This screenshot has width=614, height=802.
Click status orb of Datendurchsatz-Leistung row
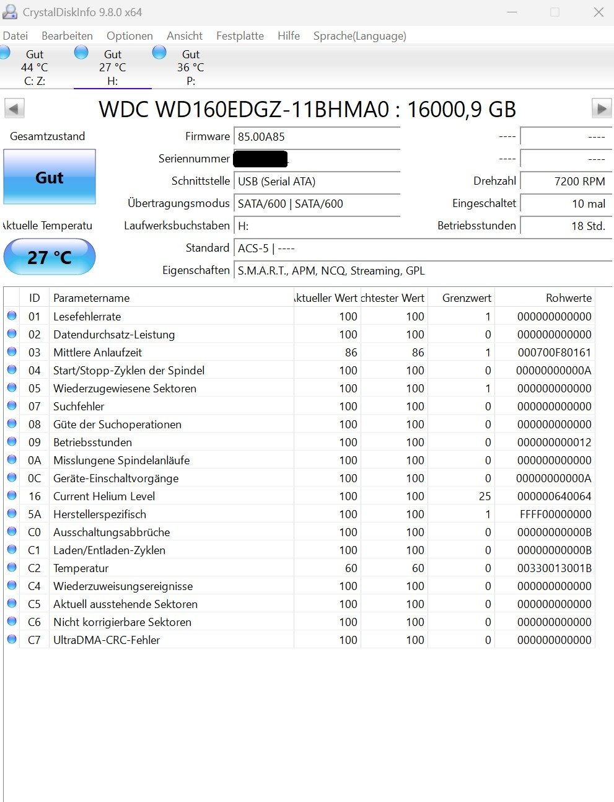point(12,333)
